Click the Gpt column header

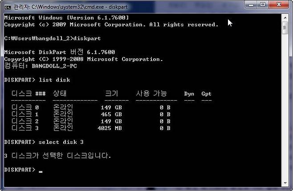click(206, 94)
